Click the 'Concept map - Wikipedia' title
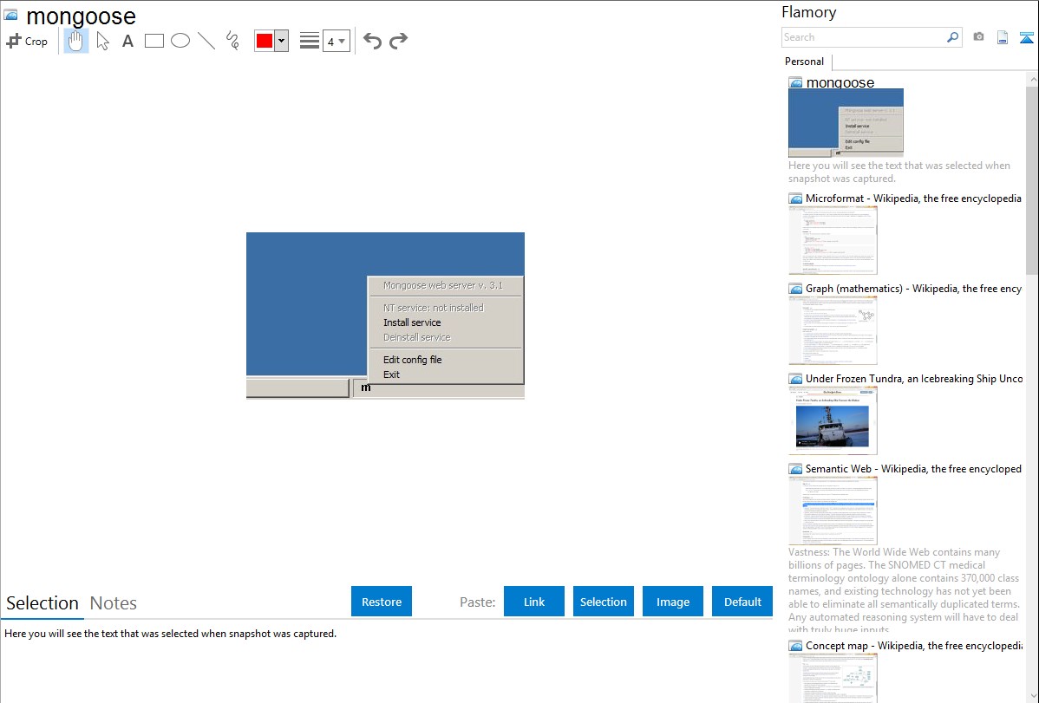 [x=913, y=645]
